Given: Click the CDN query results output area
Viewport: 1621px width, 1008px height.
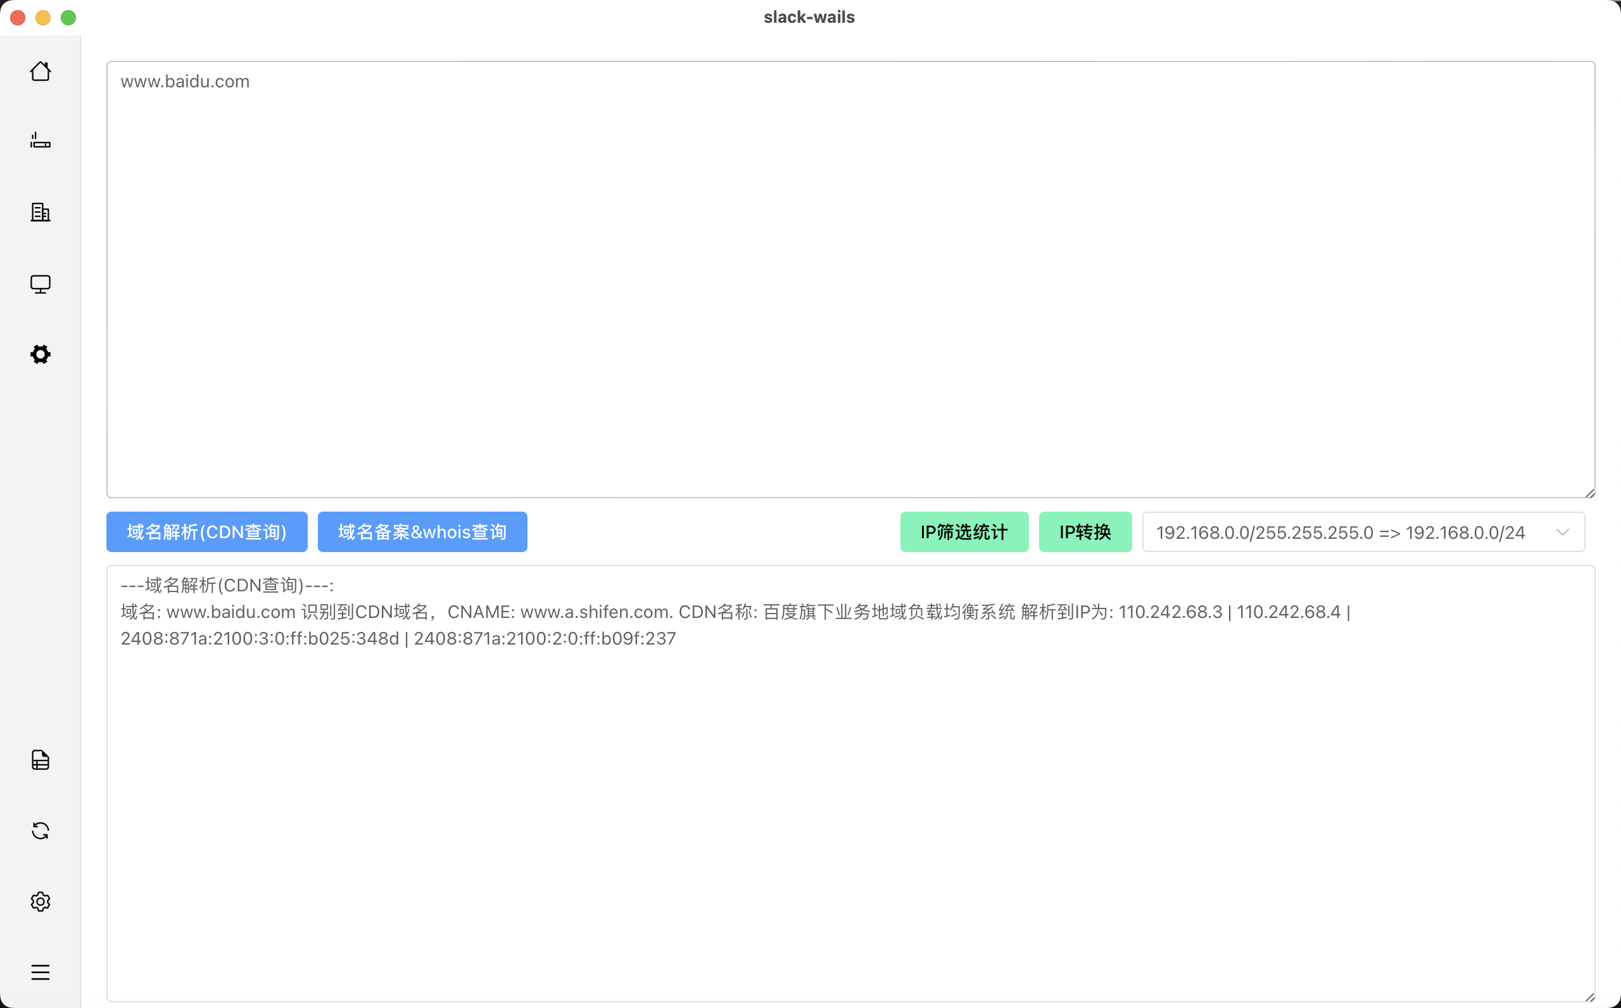Looking at the screenshot, I should pos(850,800).
